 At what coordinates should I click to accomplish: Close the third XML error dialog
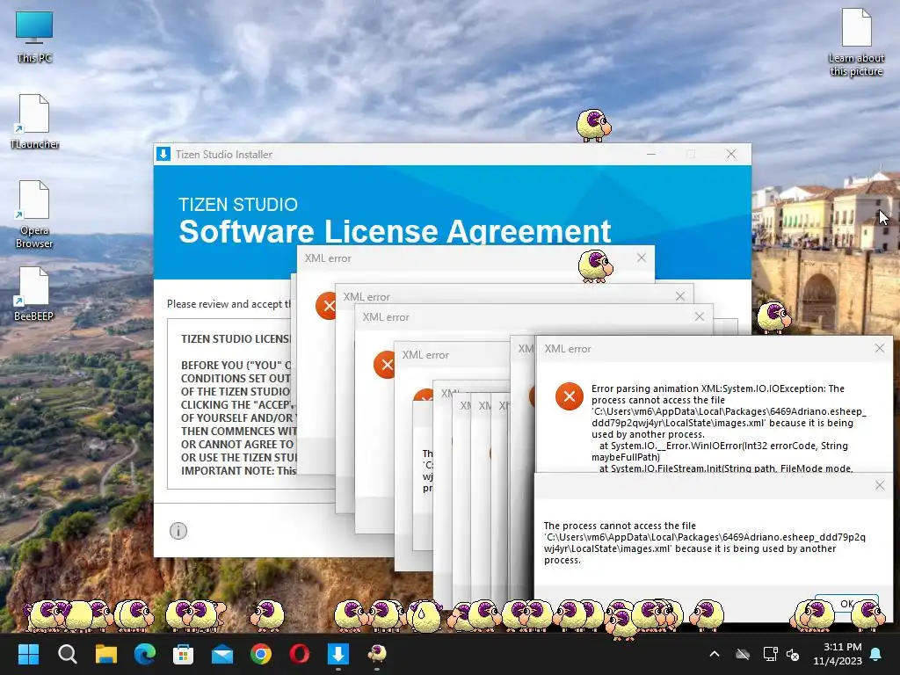[x=699, y=316]
